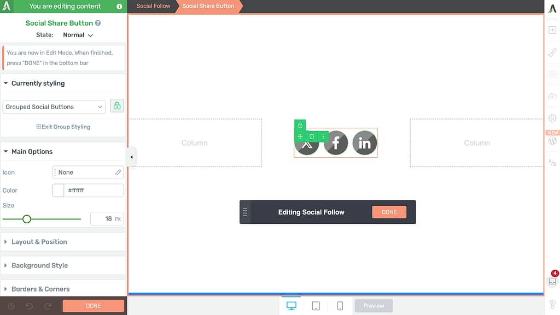The height and width of the screenshot is (315, 560).
Task: Collapse the left sidebar panel arrow
Action: point(131,157)
